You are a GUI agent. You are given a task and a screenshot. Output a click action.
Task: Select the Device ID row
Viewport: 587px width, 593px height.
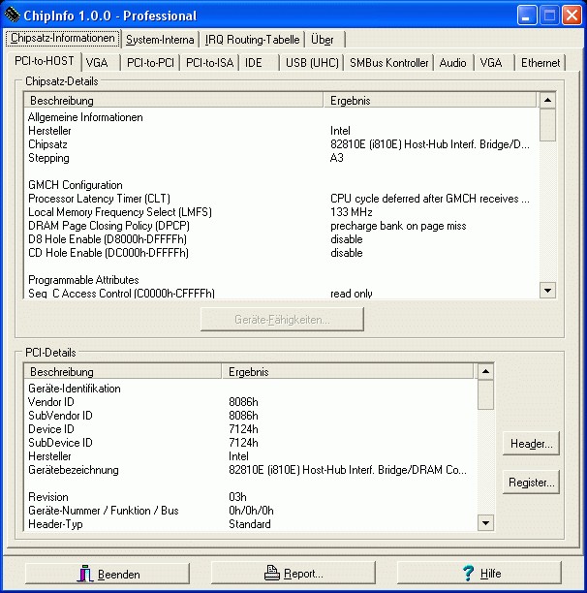pos(251,429)
